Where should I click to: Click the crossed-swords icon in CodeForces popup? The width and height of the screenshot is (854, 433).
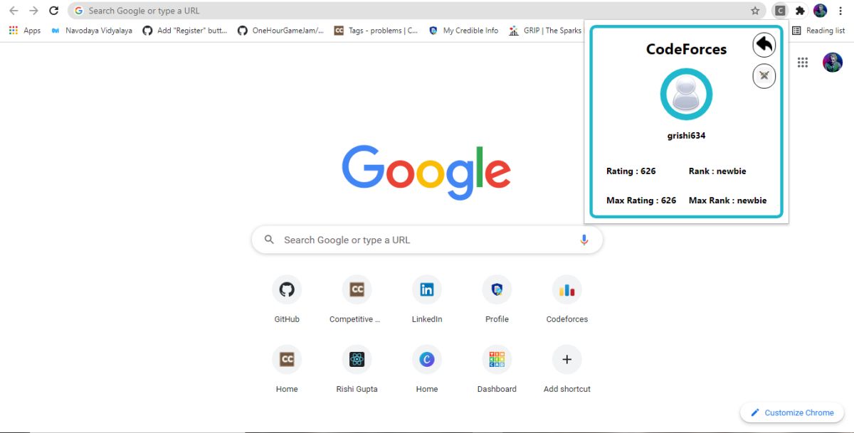click(x=764, y=75)
